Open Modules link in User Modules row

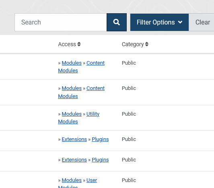(x=72, y=180)
